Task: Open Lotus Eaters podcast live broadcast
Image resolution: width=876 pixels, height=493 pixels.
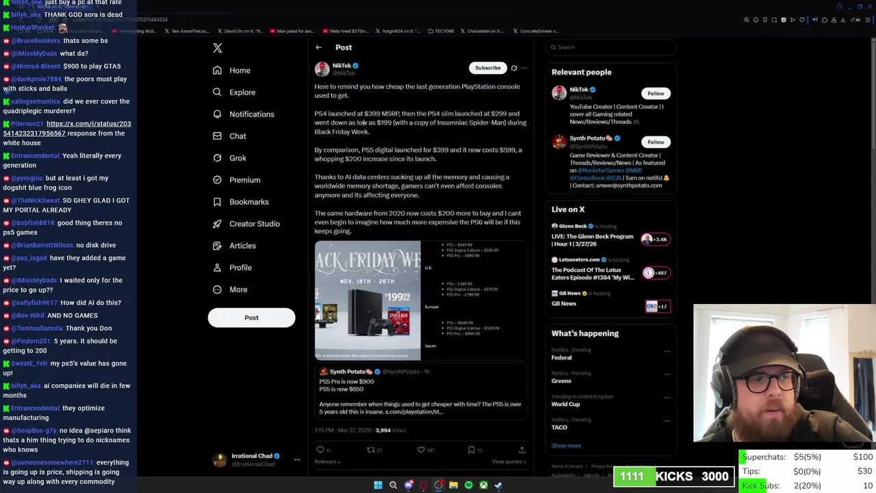Action: [x=610, y=268]
